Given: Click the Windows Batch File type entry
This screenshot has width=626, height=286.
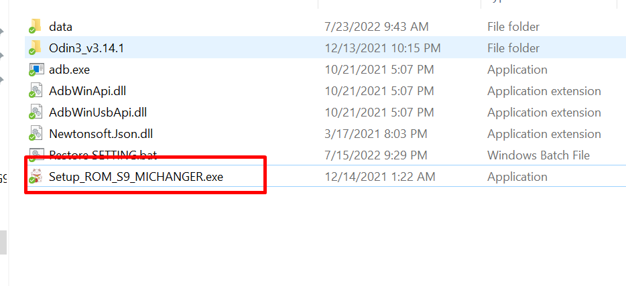Looking at the screenshot, I should tap(539, 155).
